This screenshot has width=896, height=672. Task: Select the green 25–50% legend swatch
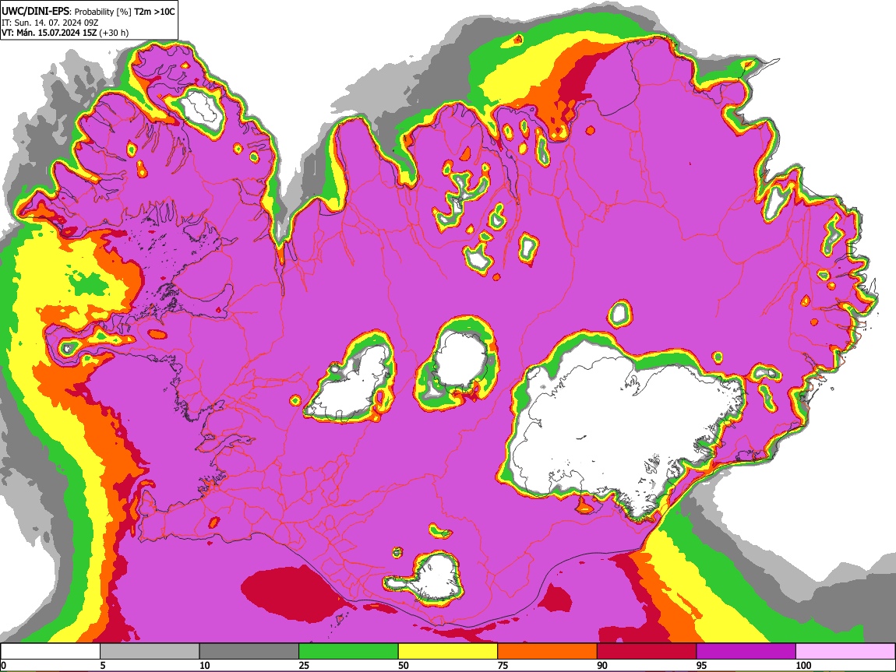tap(348, 652)
